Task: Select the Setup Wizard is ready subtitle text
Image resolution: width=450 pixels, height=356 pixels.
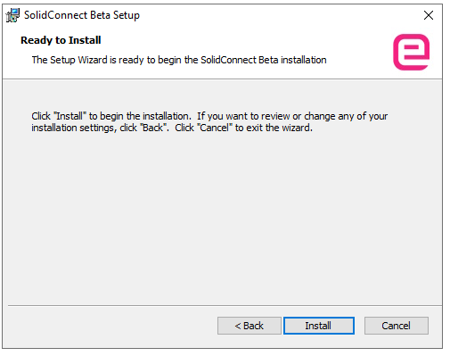Action: click(179, 60)
